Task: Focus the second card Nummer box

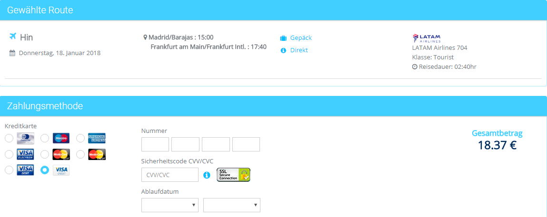Action: [x=185, y=144]
